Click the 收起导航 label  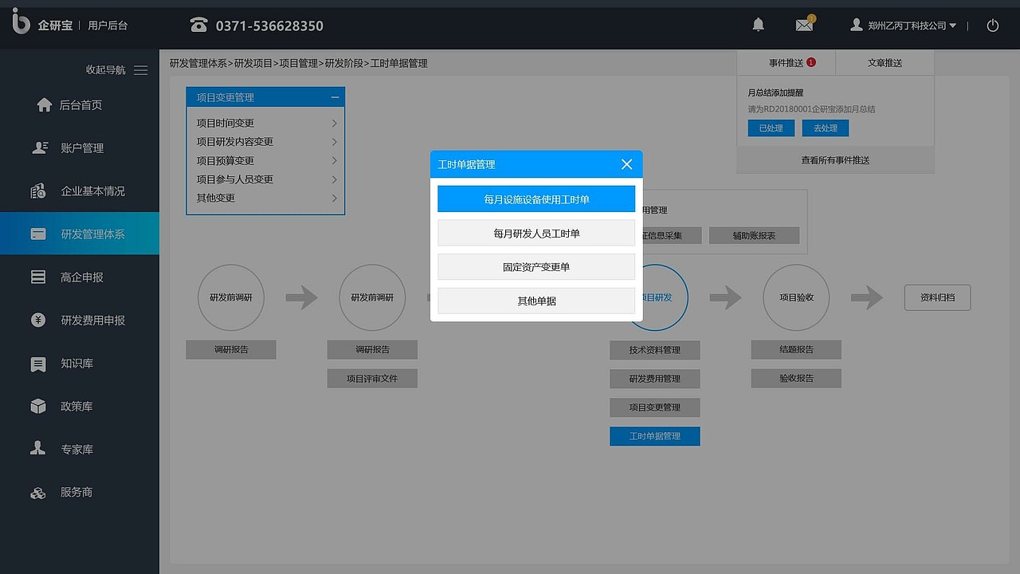tap(106, 70)
